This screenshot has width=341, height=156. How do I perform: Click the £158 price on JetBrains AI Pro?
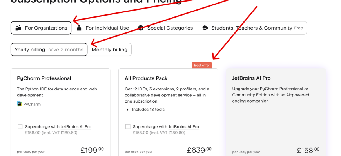tap(308, 151)
